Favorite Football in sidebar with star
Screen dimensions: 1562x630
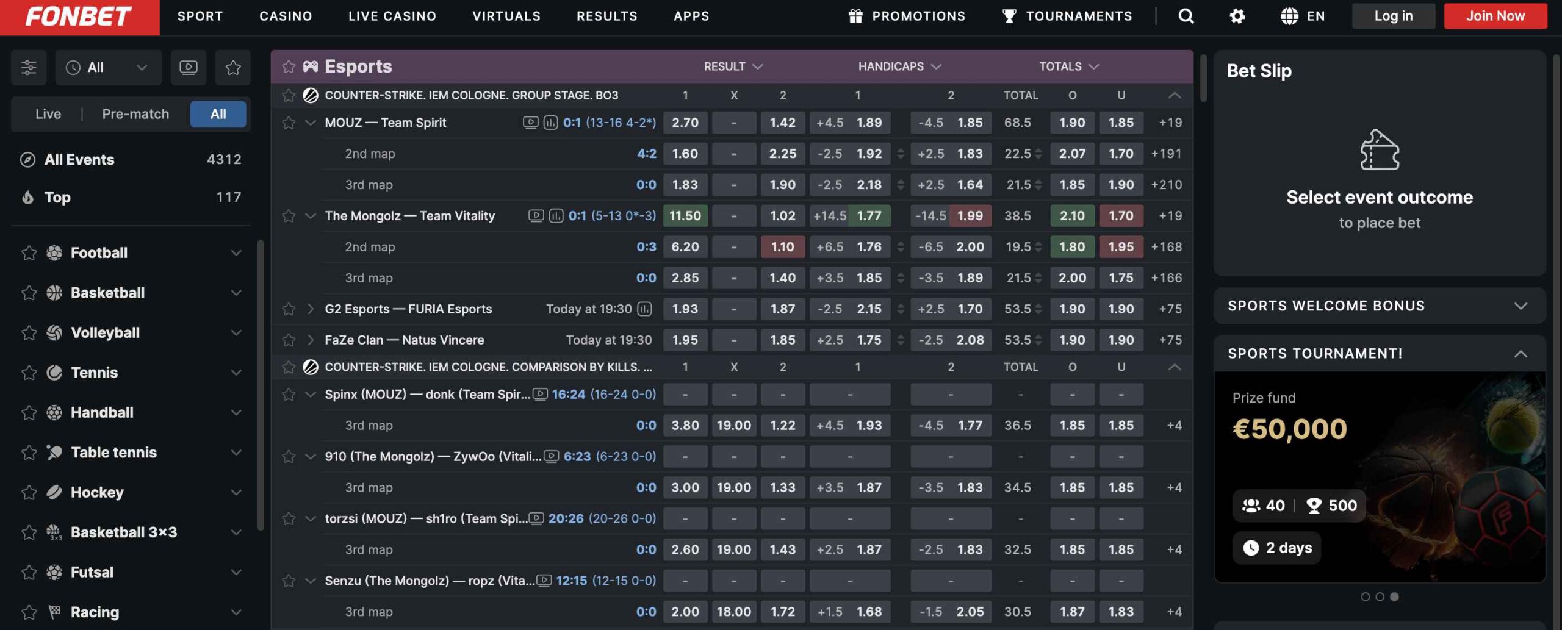29,252
